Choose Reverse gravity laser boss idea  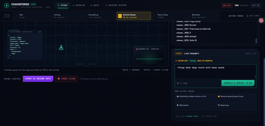(x=236, y=98)
